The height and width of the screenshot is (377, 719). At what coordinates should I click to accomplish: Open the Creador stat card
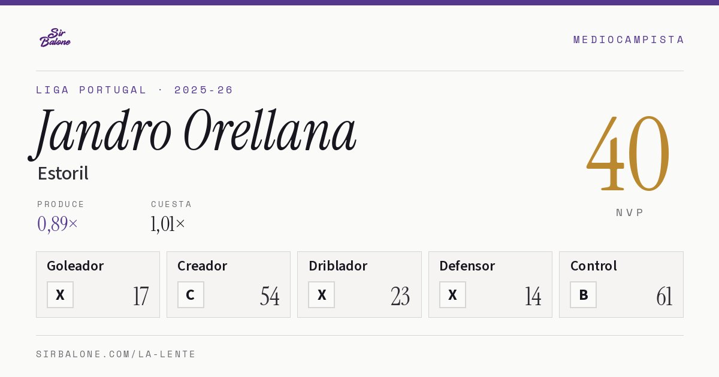pos(228,284)
